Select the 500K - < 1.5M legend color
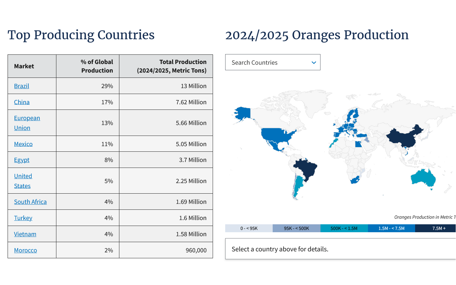Viewport: 456px width, 285px height. 344,228
